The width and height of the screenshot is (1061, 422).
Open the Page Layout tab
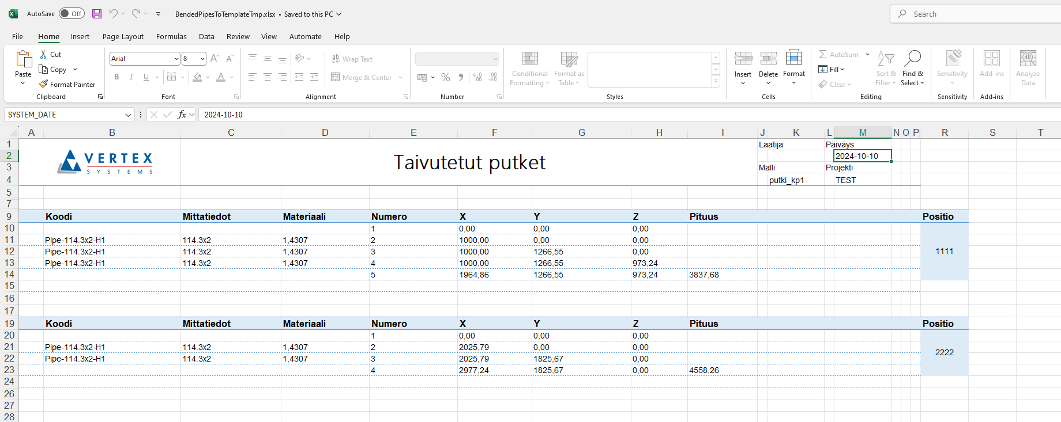coord(123,36)
